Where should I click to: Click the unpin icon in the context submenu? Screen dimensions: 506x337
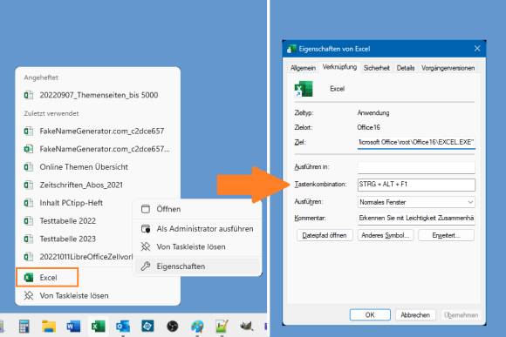point(146,246)
